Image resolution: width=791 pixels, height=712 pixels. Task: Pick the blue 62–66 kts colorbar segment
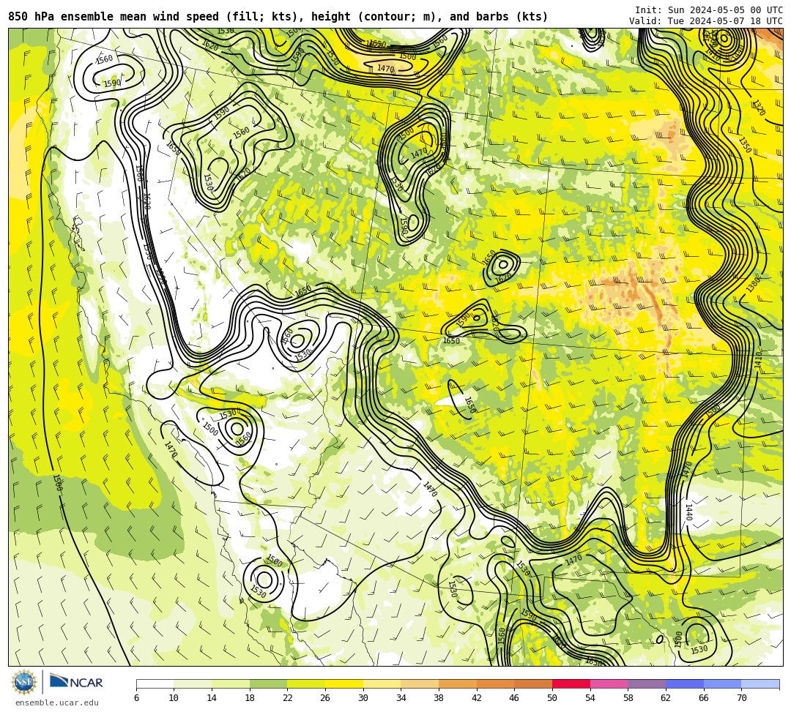pos(685,683)
